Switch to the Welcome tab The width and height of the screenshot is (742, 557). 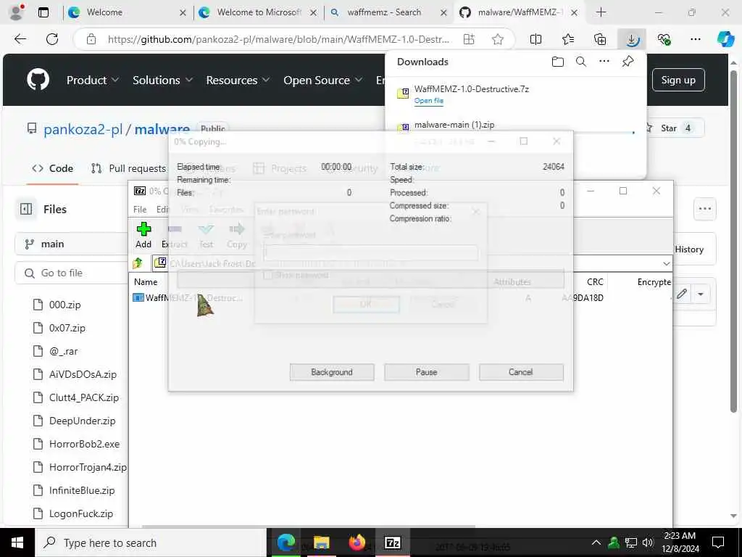tap(128, 12)
